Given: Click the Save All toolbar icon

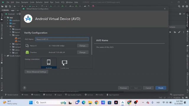Looking at the screenshot, I should (6, 6).
